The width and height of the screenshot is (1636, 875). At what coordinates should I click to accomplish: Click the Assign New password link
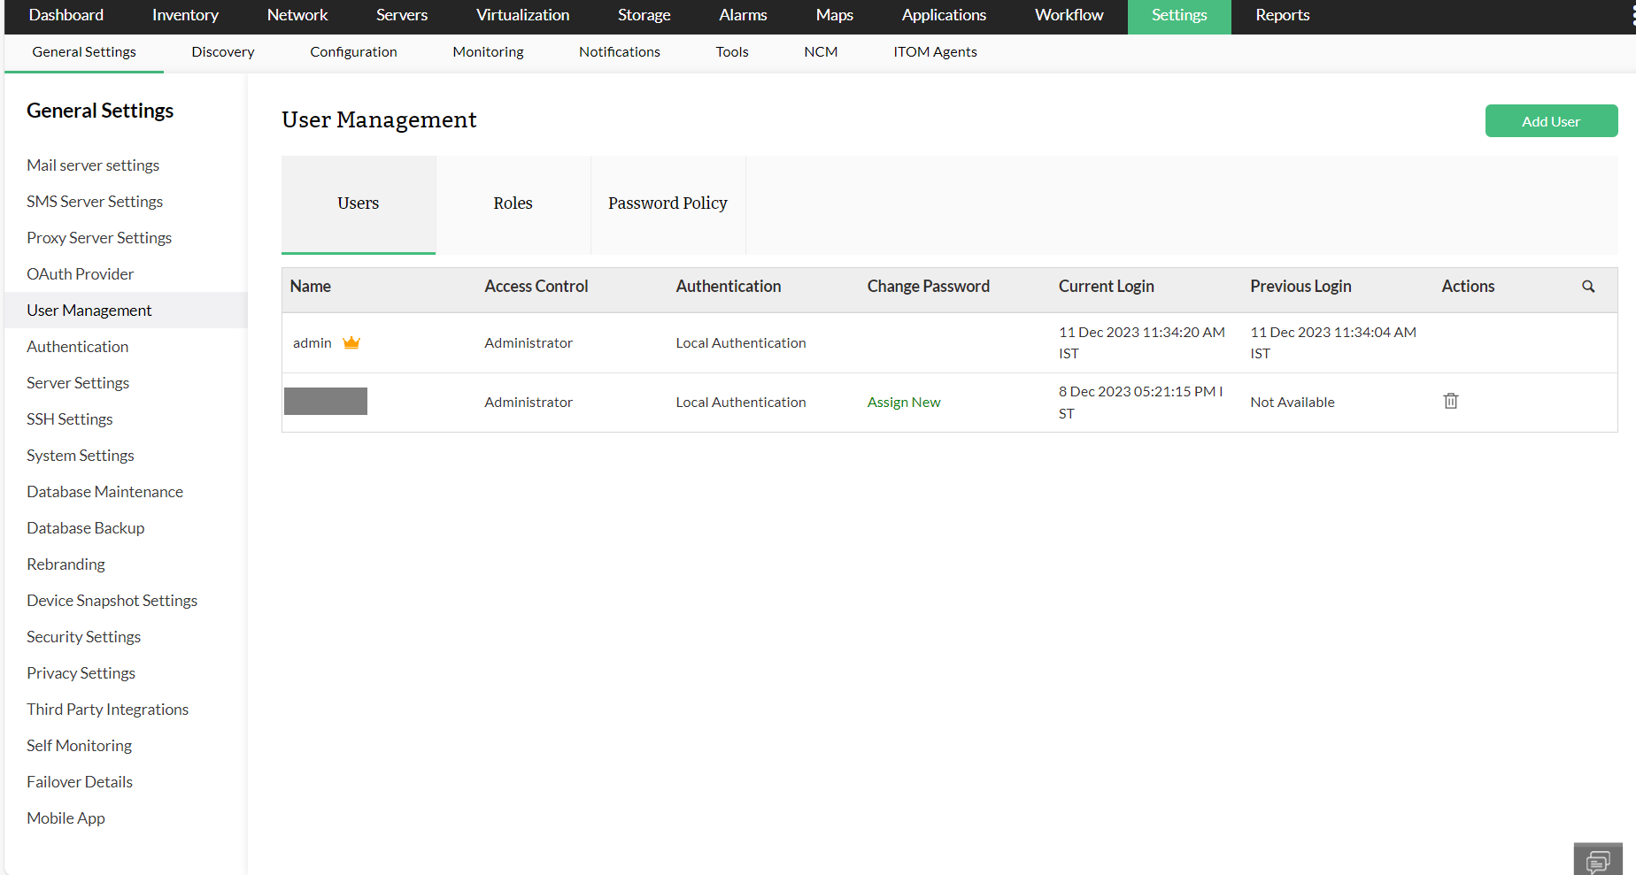(903, 401)
